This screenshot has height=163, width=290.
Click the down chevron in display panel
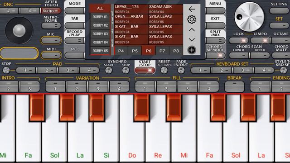click(192, 39)
